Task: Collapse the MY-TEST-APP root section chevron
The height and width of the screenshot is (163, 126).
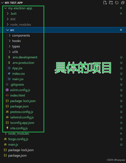Action: 2,3
